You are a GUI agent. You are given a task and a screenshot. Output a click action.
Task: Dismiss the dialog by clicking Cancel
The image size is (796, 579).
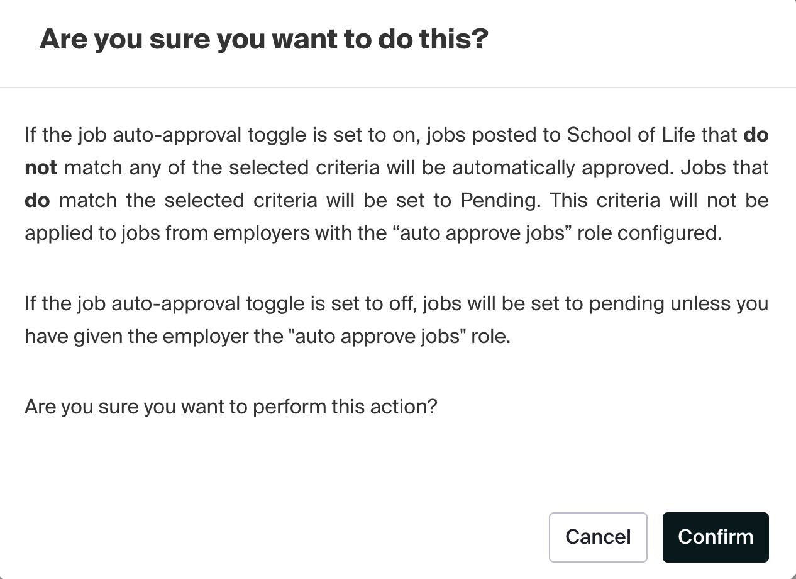pos(597,537)
